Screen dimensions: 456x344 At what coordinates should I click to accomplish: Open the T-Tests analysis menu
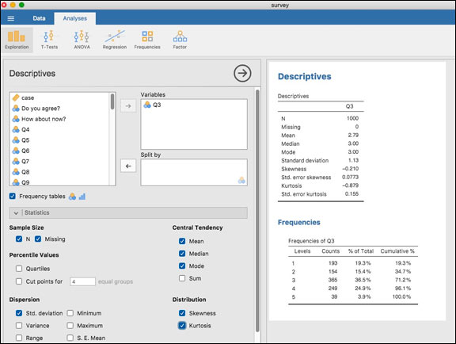pos(49,40)
